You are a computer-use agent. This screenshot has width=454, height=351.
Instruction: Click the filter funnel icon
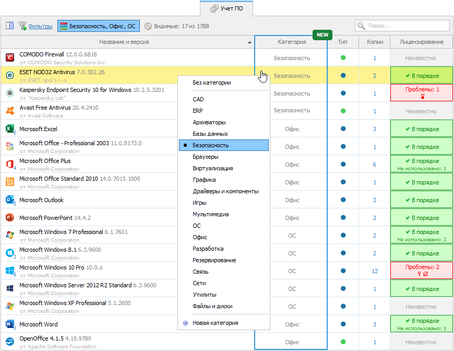tap(22, 26)
